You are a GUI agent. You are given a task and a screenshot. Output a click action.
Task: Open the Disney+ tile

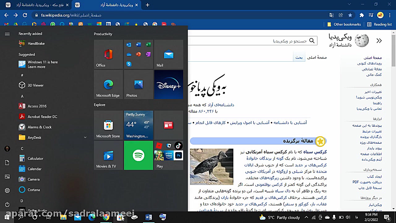click(169, 85)
